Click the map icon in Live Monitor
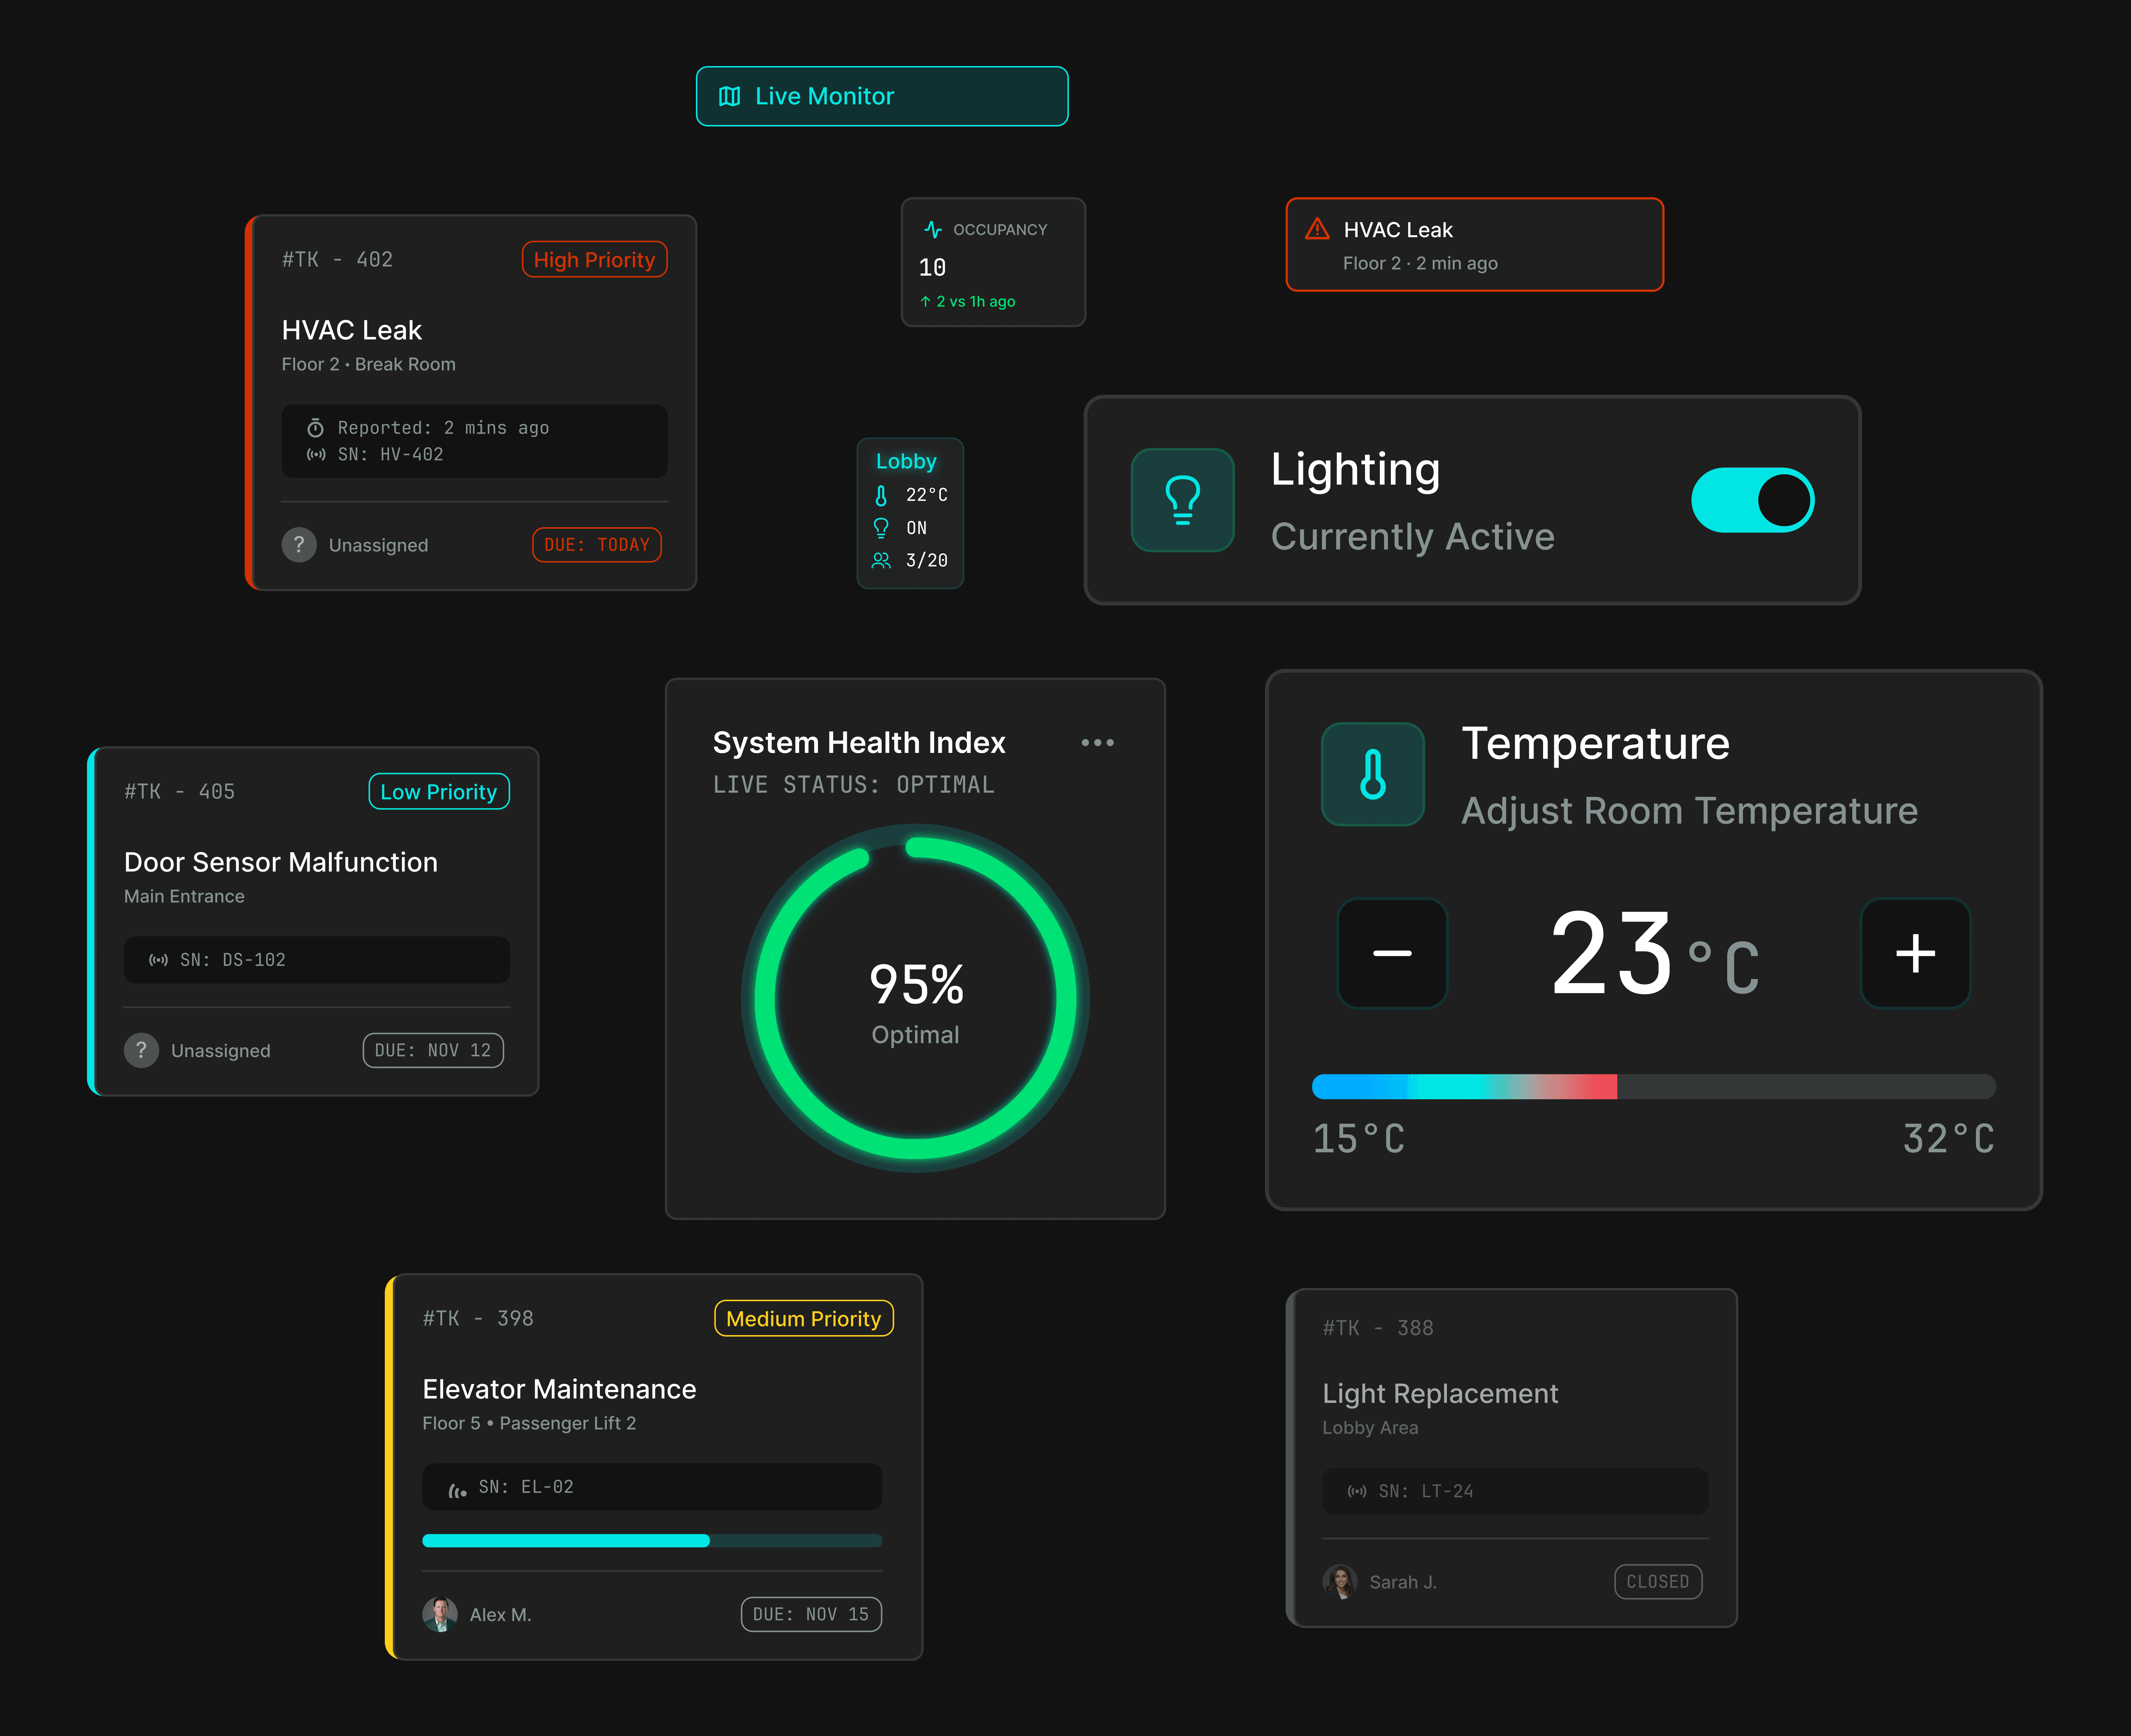 [730, 96]
